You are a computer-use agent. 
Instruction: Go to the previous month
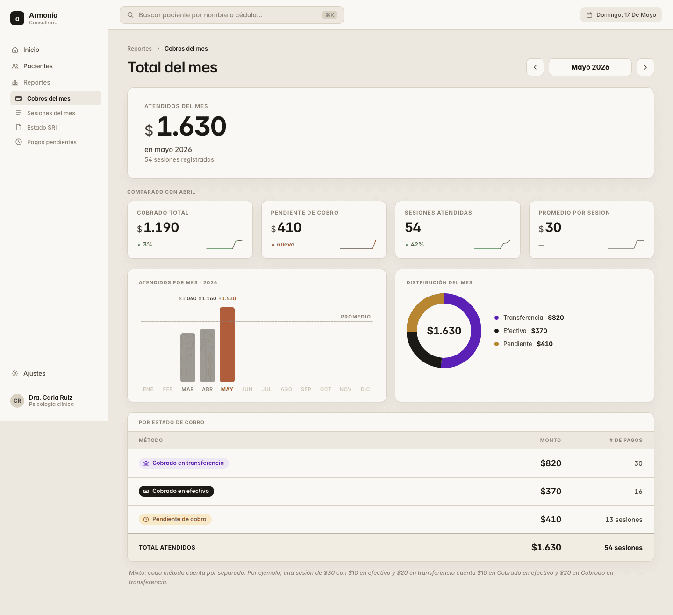coord(535,67)
